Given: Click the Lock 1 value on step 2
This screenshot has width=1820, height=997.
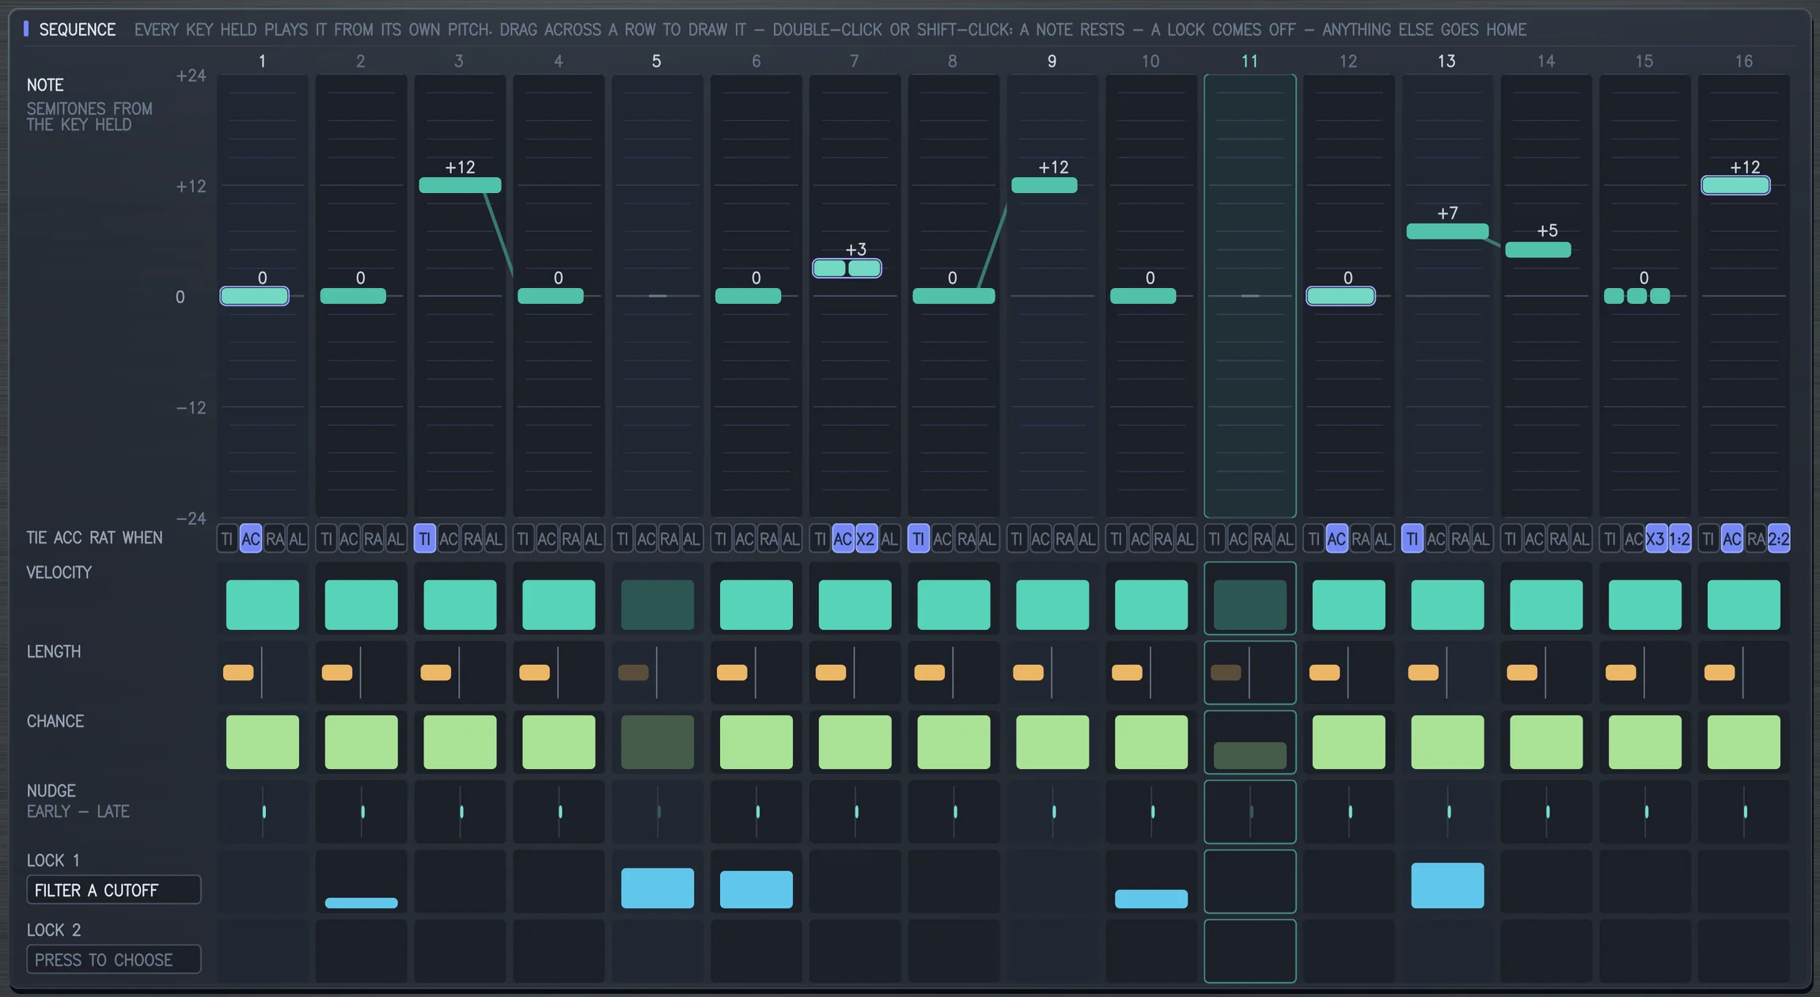Looking at the screenshot, I should tap(361, 903).
